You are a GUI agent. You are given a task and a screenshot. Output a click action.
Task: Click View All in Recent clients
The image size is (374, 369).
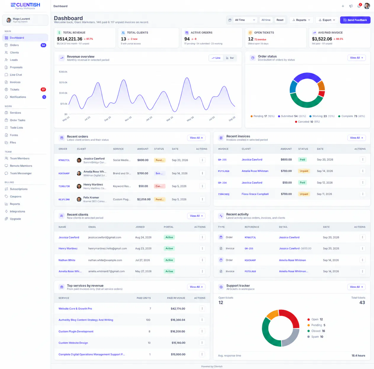pyautogui.click(x=196, y=216)
